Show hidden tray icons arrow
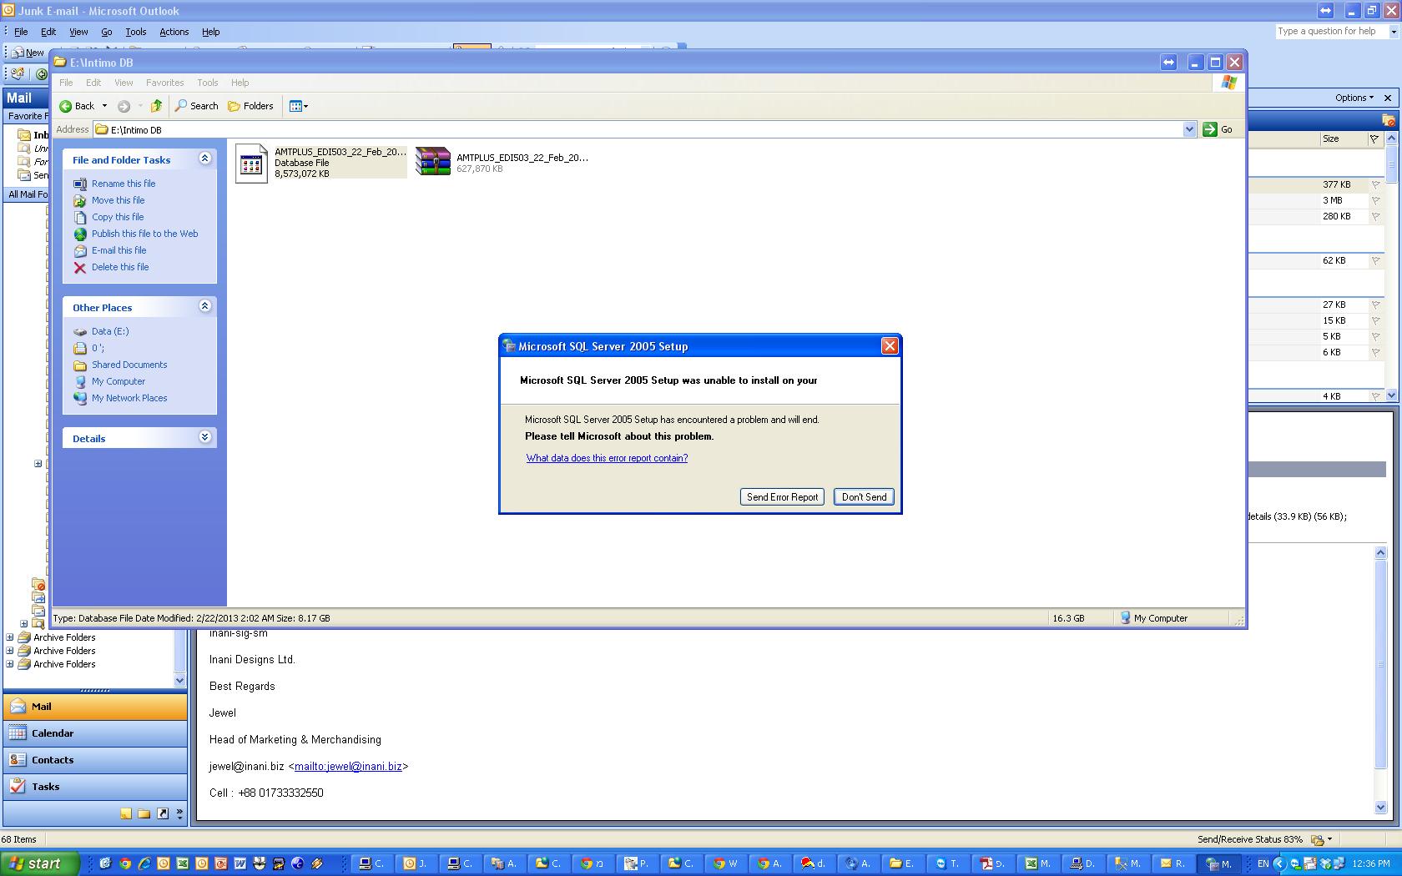Image resolution: width=1402 pixels, height=876 pixels. [1278, 863]
